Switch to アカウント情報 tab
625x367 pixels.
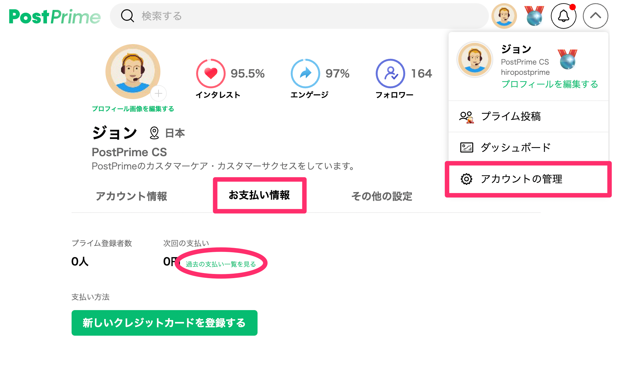(131, 196)
